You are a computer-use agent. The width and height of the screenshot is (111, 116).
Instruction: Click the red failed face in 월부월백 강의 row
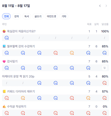(x=55, y=53)
